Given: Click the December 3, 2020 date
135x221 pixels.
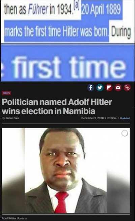Looking at the screenshot, I should [92, 118].
